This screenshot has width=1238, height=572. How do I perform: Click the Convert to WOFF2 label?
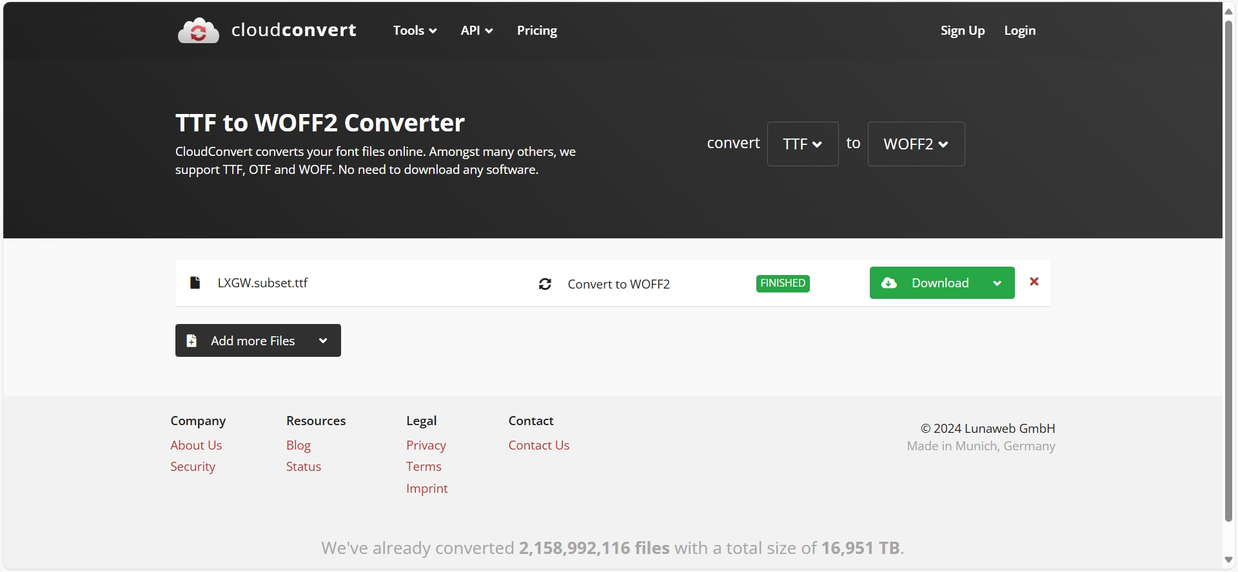619,284
